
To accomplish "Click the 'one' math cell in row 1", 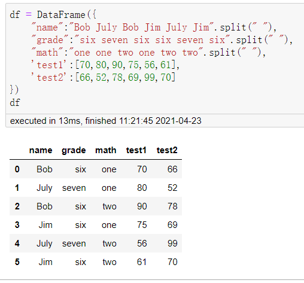I will point(109,188).
